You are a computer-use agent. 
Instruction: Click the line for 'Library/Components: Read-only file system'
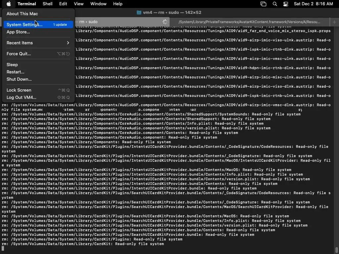[x=86, y=142]
